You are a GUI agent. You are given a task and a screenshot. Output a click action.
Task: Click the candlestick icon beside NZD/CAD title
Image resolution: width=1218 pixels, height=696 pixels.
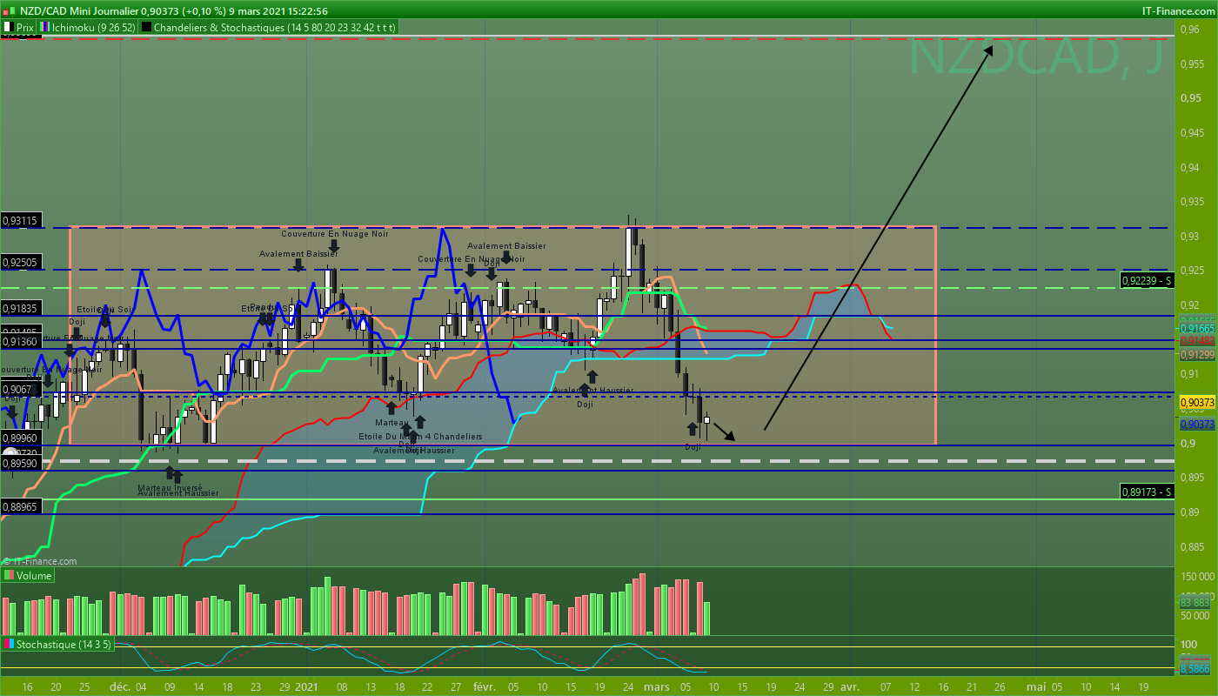tap(8, 10)
